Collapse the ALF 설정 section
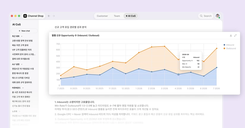 click(x=22, y=64)
